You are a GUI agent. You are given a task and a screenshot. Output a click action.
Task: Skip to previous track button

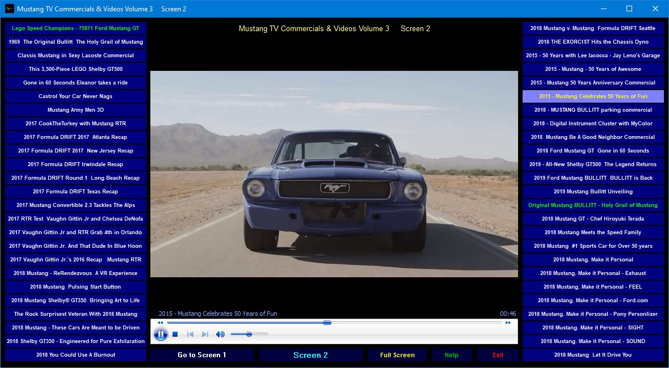(x=190, y=335)
